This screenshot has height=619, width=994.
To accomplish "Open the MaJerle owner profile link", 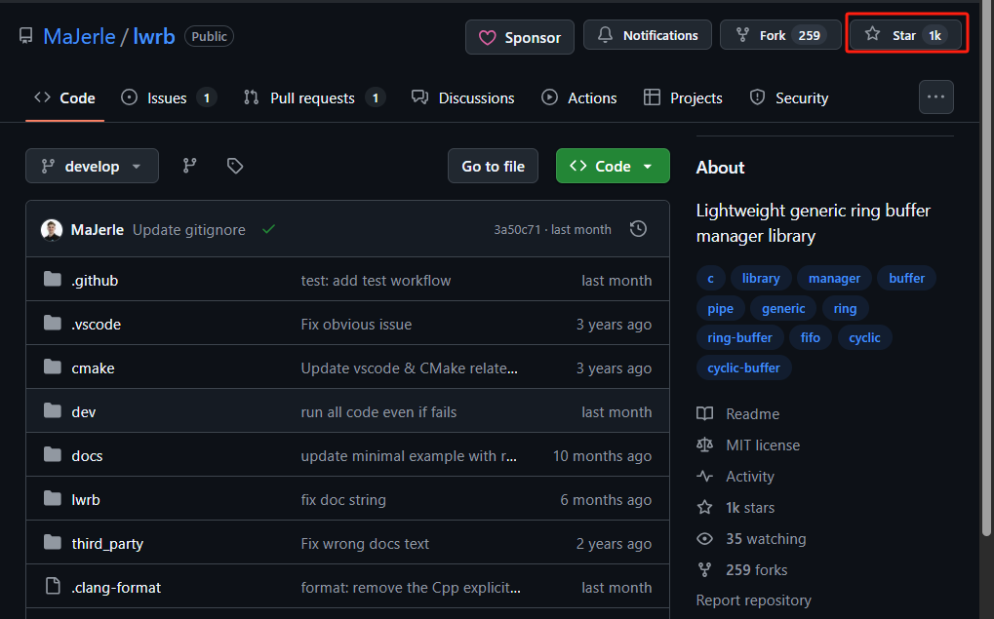I will (79, 36).
